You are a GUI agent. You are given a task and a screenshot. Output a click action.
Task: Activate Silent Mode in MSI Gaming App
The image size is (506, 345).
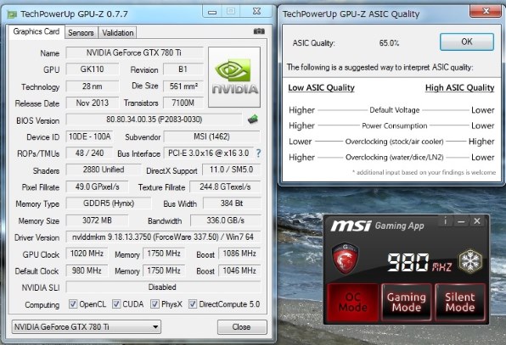coord(460,302)
